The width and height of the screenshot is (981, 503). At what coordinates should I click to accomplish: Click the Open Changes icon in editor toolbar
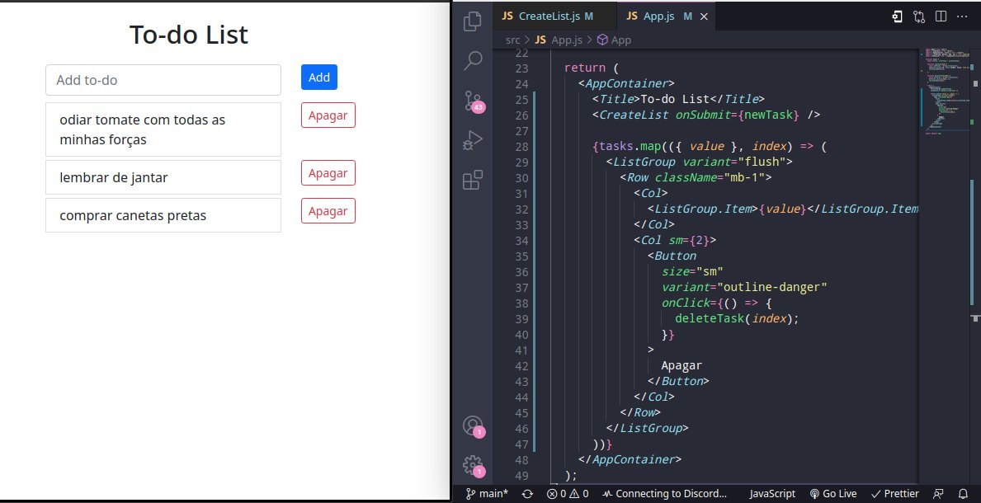897,16
